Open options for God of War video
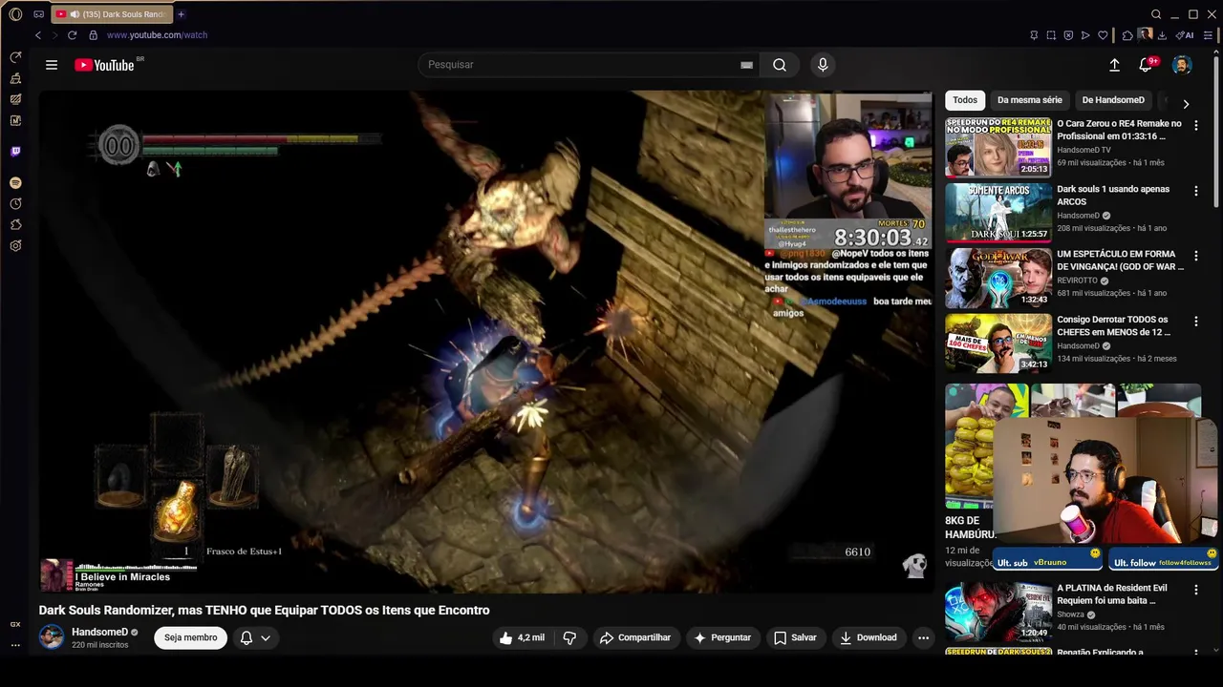The width and height of the screenshot is (1223, 687). [x=1195, y=256]
